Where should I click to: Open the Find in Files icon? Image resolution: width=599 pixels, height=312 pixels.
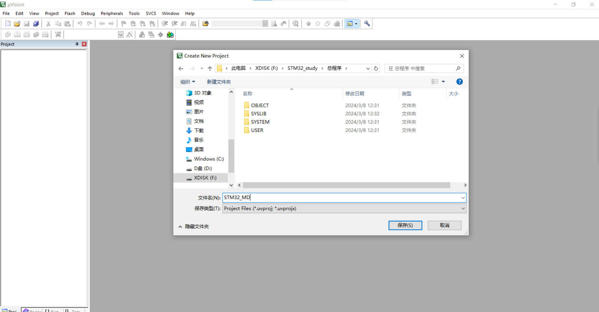[205, 24]
